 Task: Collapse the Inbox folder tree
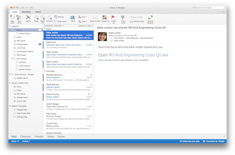tap(12, 30)
